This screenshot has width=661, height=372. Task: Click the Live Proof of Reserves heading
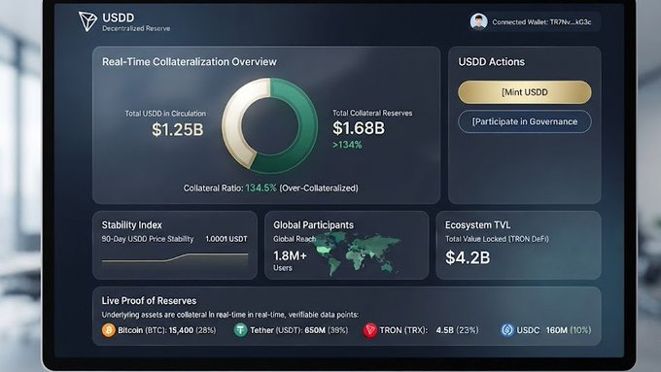[149, 301]
